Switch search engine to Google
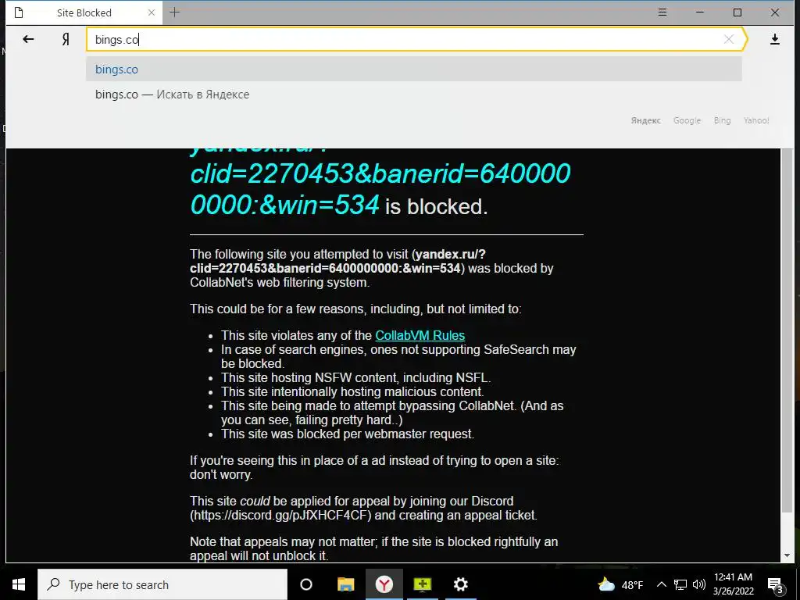Screen dimensions: 800x600 coord(687,120)
